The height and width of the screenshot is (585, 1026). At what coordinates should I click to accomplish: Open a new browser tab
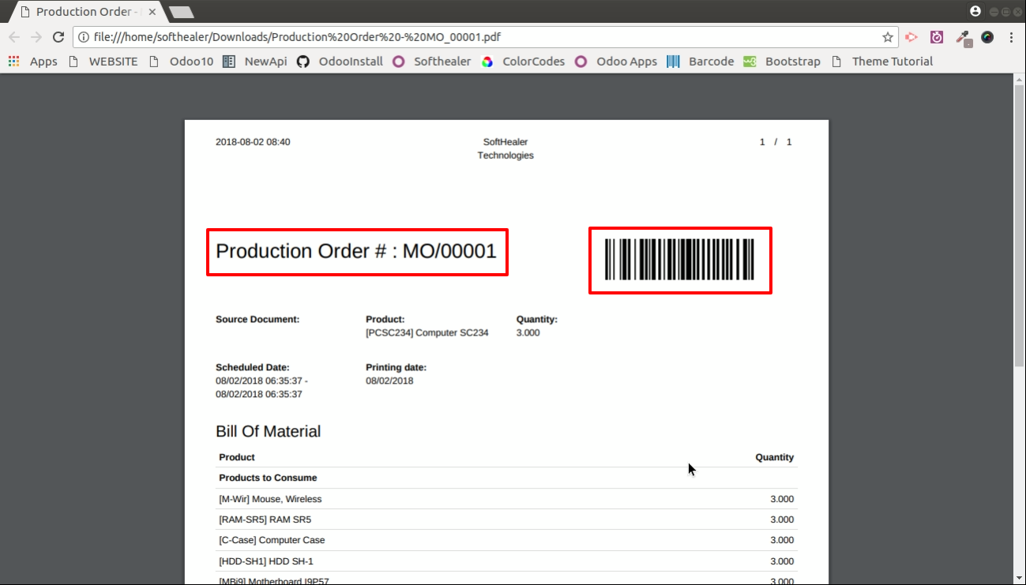tap(182, 12)
